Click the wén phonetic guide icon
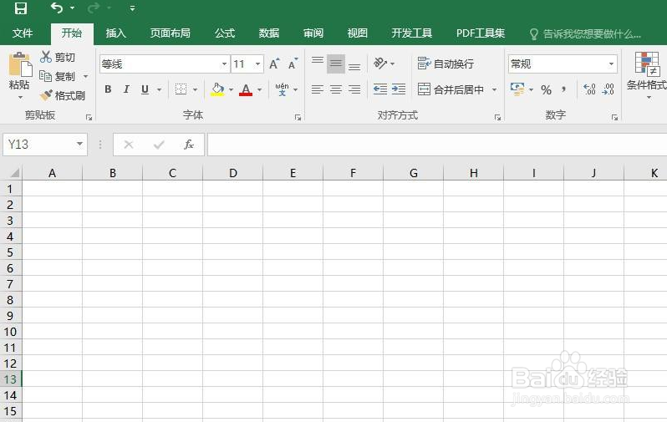 coord(282,89)
